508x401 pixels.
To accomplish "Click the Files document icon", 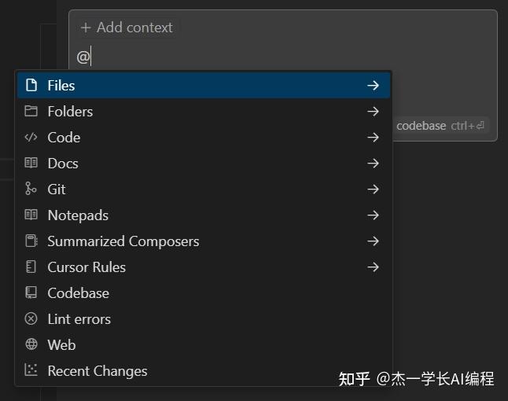I will (31, 86).
